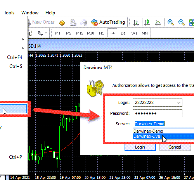Click the lock and keys authorization icon

point(95,88)
